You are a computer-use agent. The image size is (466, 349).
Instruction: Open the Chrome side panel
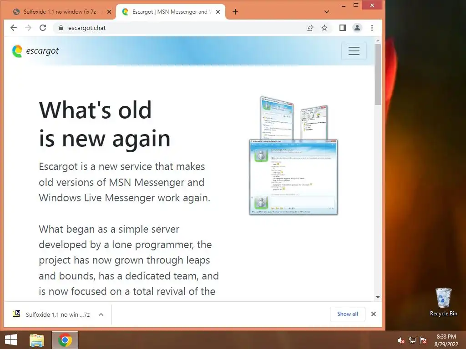pos(342,28)
